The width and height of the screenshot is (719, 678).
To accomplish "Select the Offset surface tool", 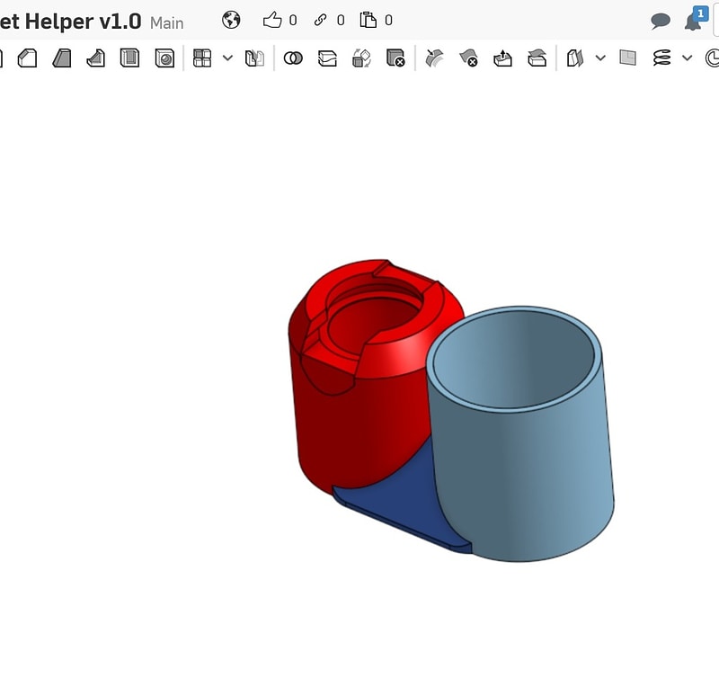I will coord(575,58).
